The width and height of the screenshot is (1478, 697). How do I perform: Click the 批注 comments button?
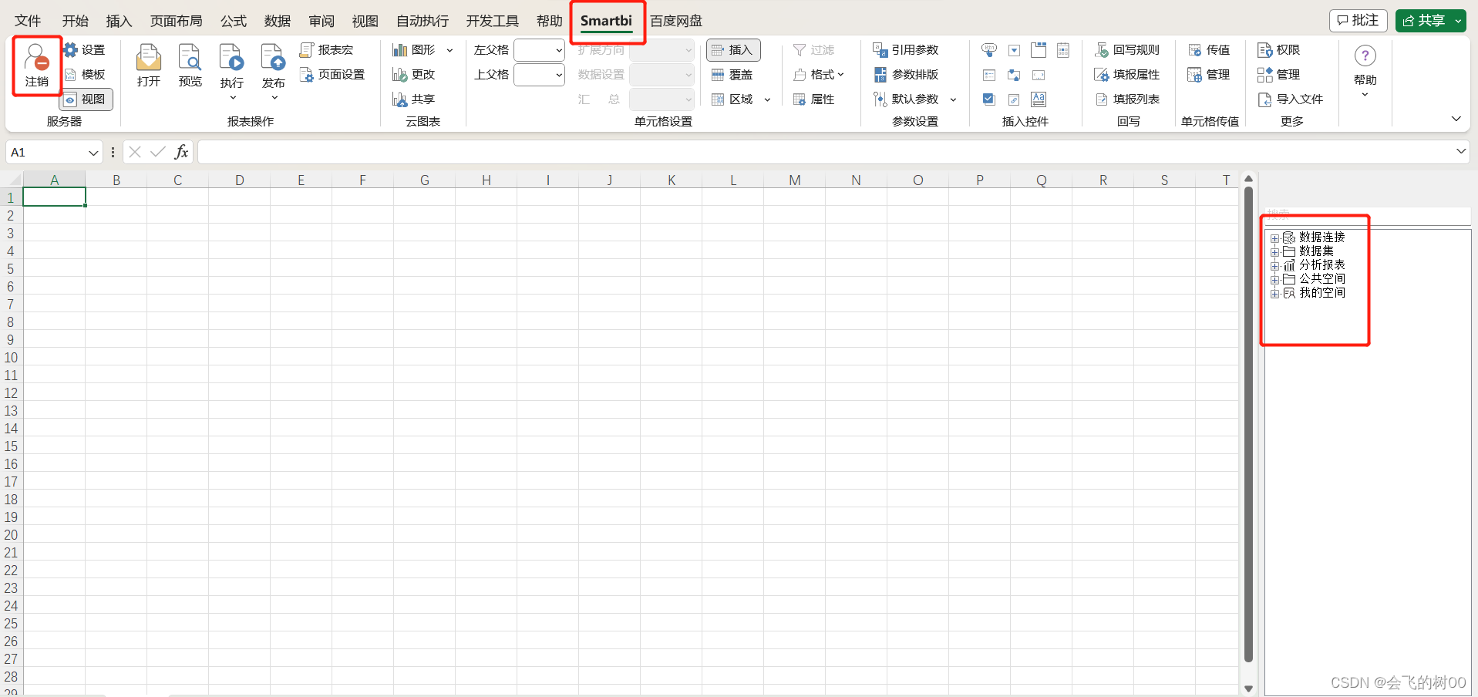[x=1357, y=20]
